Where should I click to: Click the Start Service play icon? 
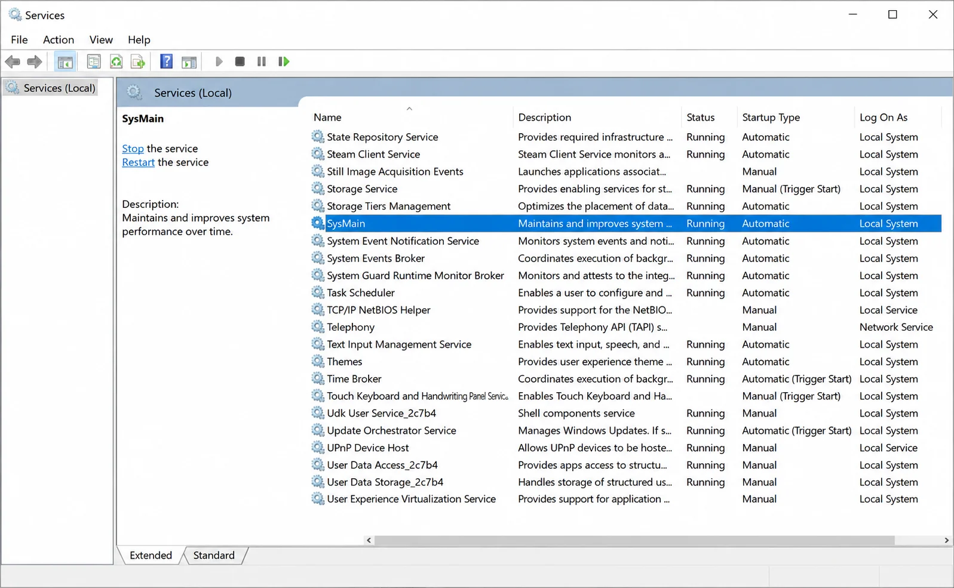[219, 61]
